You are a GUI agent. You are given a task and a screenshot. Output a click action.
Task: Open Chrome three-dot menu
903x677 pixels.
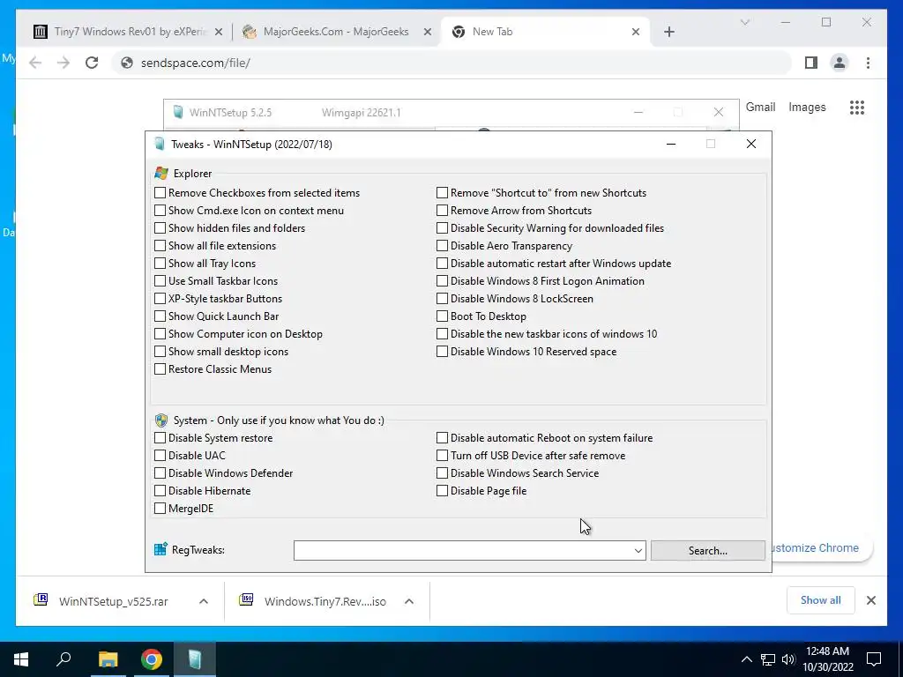[868, 63]
